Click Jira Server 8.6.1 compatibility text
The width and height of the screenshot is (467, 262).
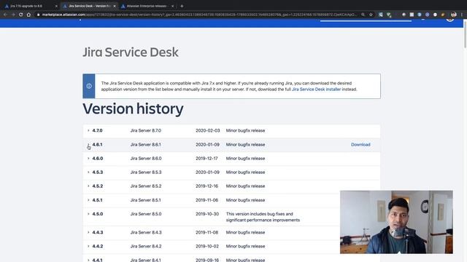click(x=146, y=145)
